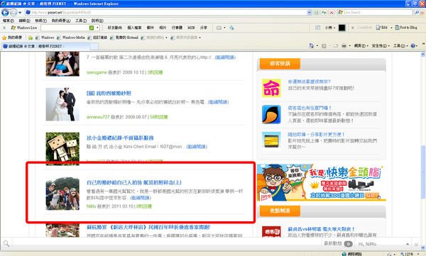Open the status bar zoom level dropdown arrow
Image resolution: width=426 pixels, height=256 pixels.
click(x=418, y=254)
